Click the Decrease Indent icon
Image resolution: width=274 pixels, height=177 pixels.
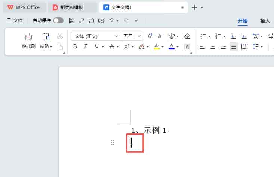pyautogui.click(x=234, y=36)
